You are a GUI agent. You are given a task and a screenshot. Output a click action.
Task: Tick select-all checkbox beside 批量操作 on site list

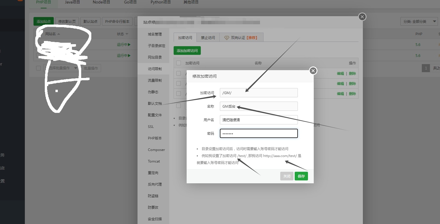pos(38,68)
